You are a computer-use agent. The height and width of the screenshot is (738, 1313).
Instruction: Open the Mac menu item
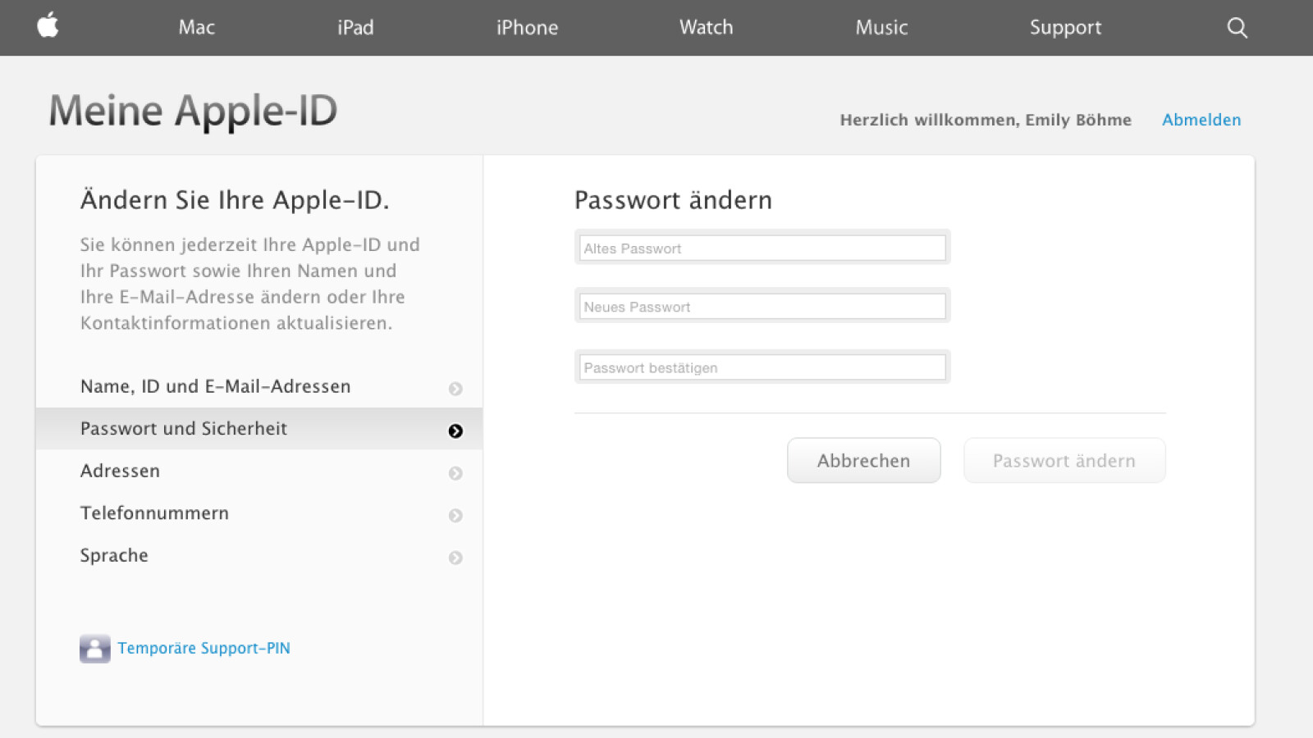tap(197, 27)
